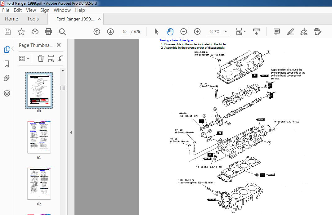Choose the selection arrow tool
This screenshot has height=215, width=332.
156,32
